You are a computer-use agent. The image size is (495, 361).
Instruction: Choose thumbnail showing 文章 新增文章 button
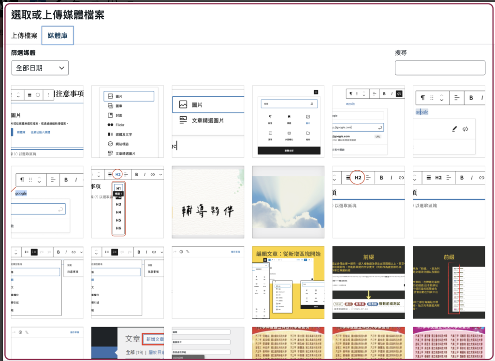coord(128,343)
